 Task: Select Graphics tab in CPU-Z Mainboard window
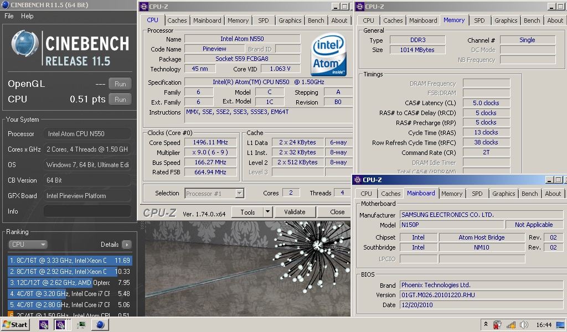pyautogui.click(x=503, y=194)
